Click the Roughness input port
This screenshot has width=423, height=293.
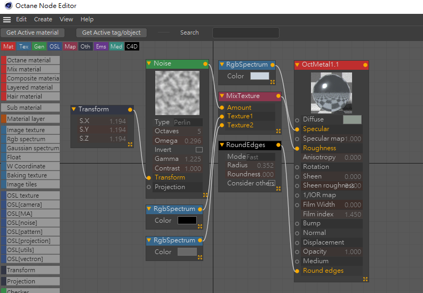coord(297,149)
